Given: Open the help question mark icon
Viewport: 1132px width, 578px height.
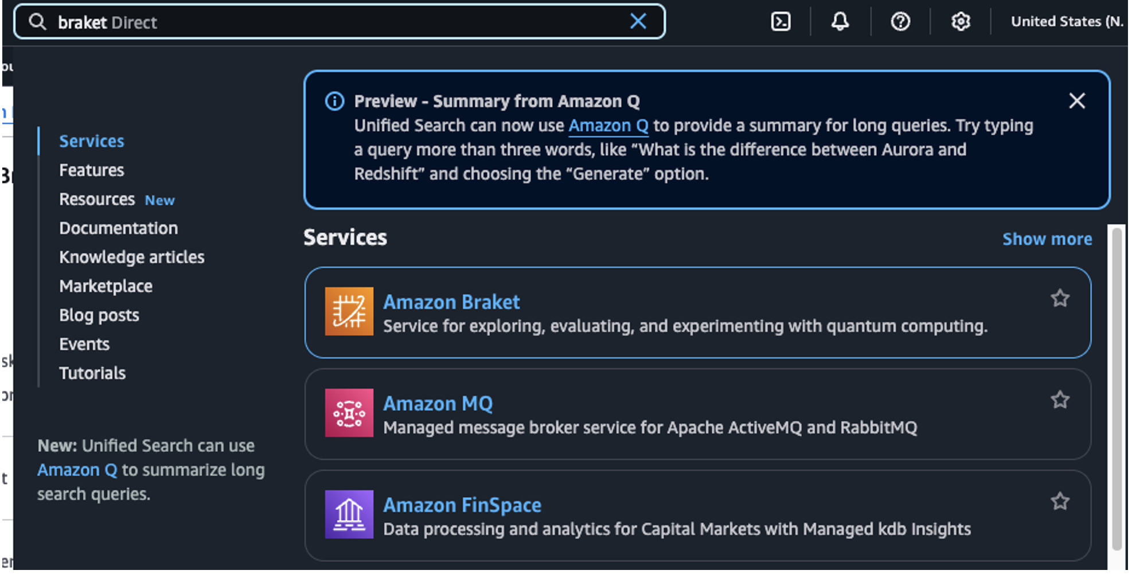Looking at the screenshot, I should (900, 22).
